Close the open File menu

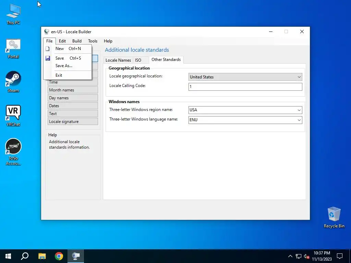point(49,41)
